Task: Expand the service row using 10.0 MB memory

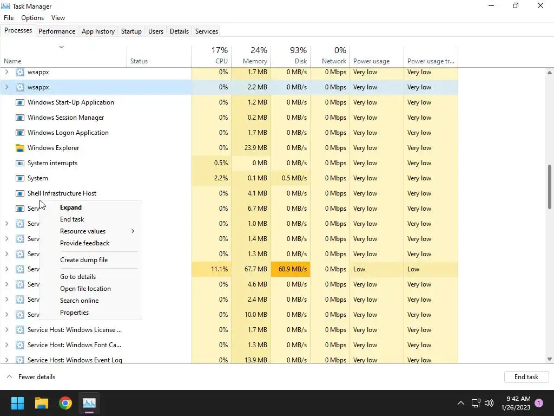Action: coord(6,315)
